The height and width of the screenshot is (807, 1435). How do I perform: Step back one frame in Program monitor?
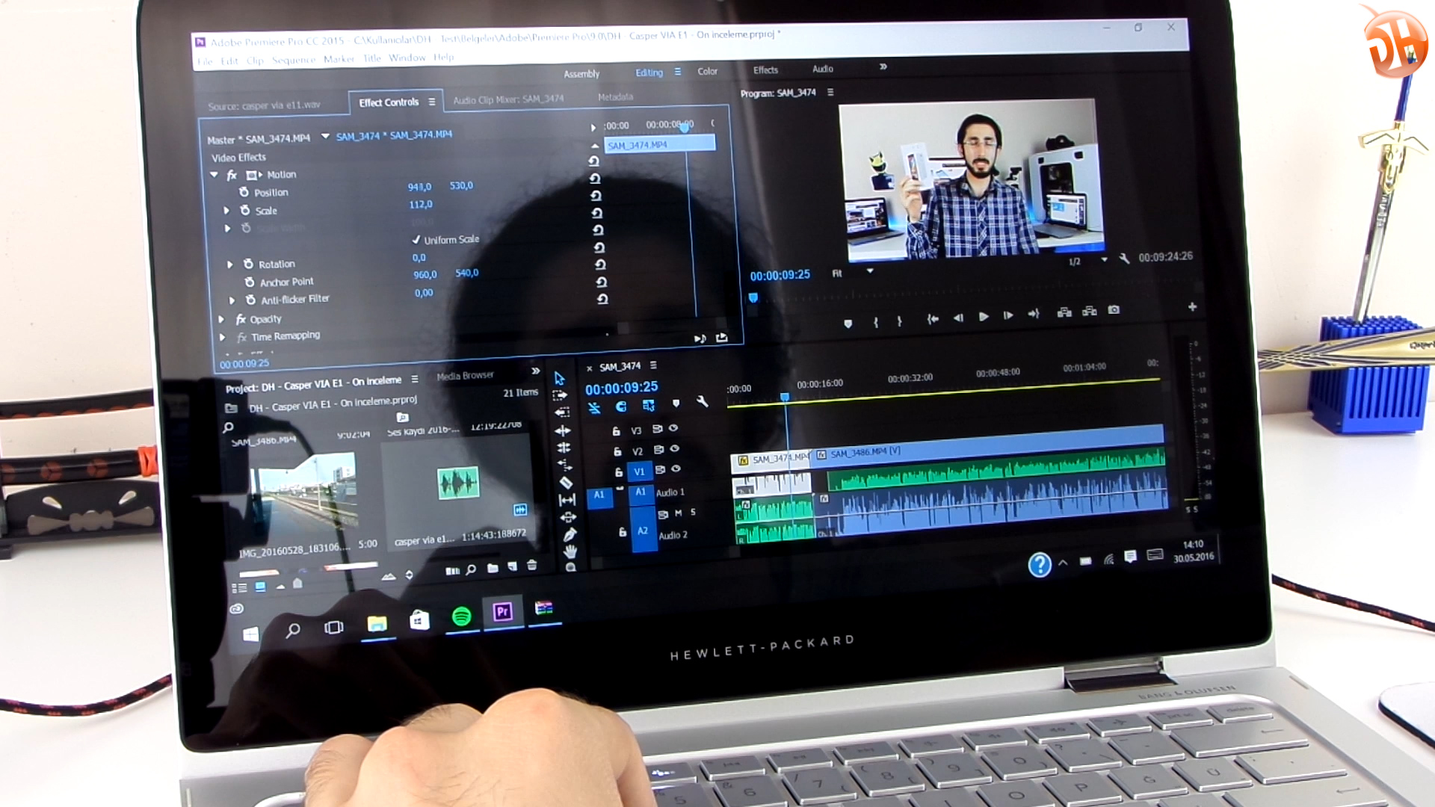[958, 318]
